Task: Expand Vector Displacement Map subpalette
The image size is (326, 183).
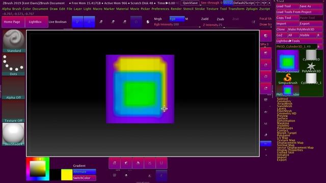Action: (295, 147)
